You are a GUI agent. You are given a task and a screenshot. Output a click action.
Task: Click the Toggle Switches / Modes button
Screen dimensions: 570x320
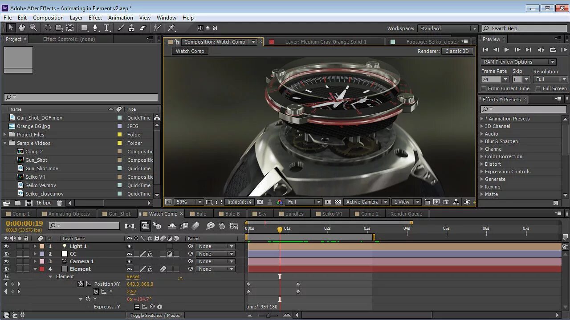[x=155, y=316]
